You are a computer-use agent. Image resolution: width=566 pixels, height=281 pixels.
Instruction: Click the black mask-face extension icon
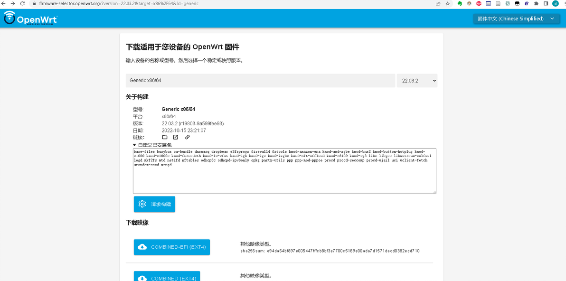click(517, 4)
